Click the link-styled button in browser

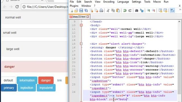tap(59, 80)
